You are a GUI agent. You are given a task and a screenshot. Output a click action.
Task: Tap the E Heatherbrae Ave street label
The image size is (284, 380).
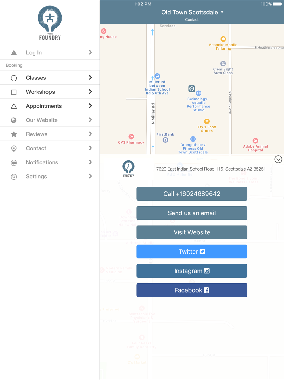coord(269,48)
